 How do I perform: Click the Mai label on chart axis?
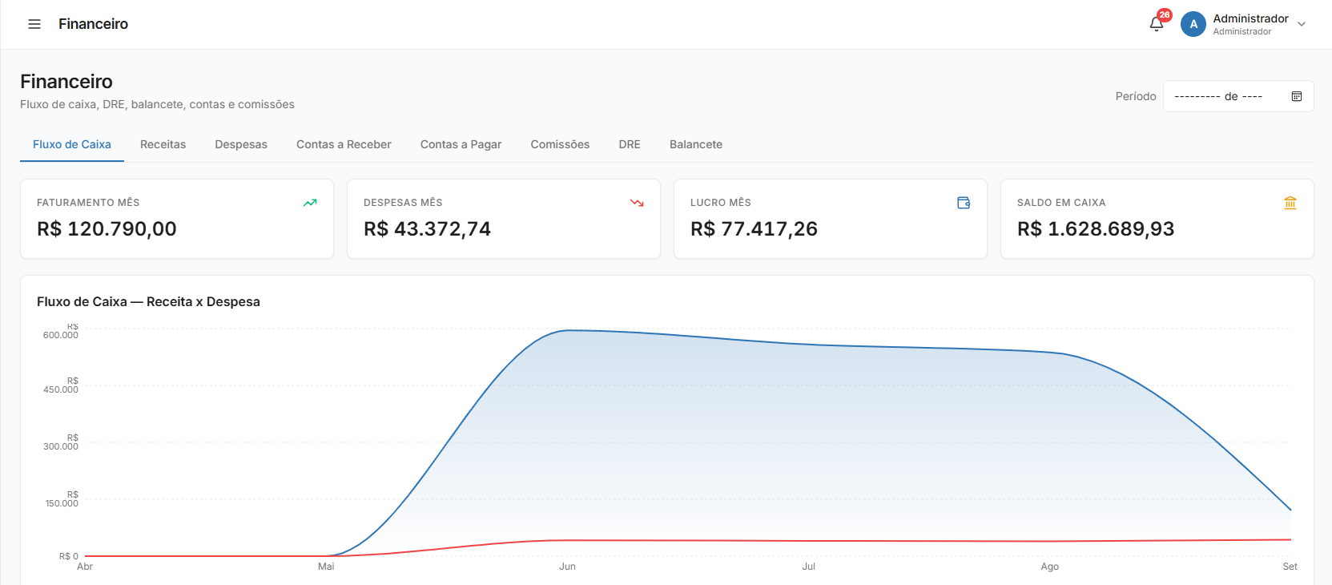[326, 567]
